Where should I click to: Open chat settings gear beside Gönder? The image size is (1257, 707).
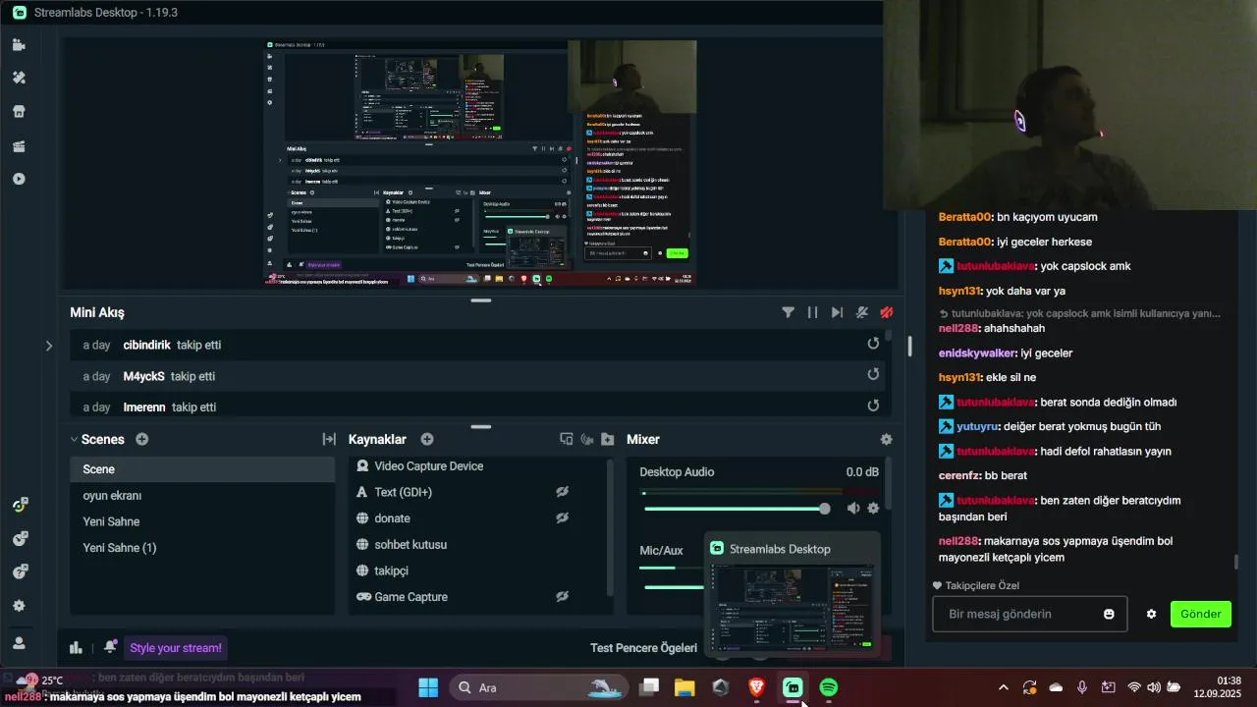[x=1151, y=614]
